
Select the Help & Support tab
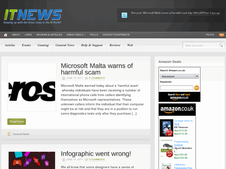pos(92,45)
